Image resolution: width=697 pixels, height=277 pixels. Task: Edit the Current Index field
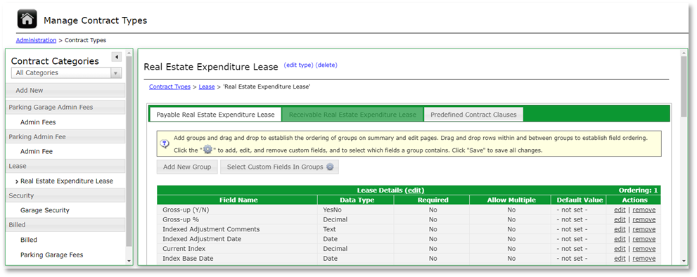click(620, 249)
